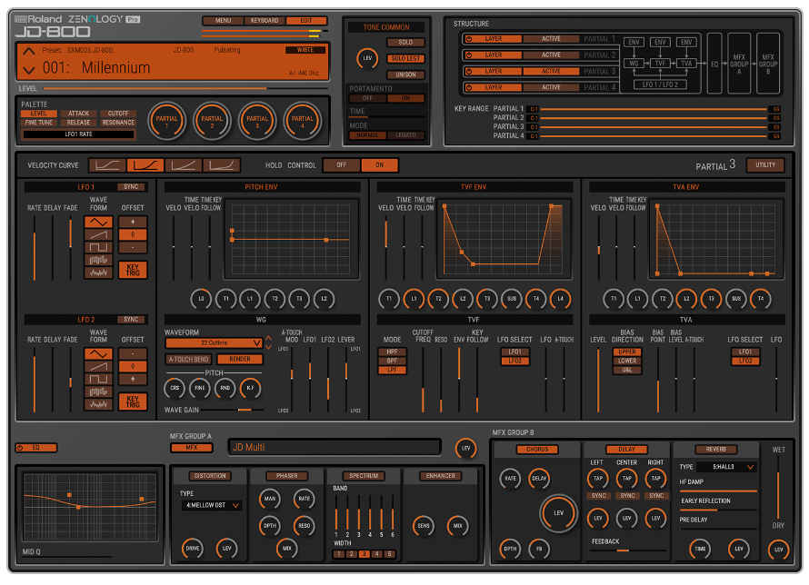Screen dimensions: 809x585
Task: Select the sine waveform for LFO 1
Action: (x=98, y=223)
